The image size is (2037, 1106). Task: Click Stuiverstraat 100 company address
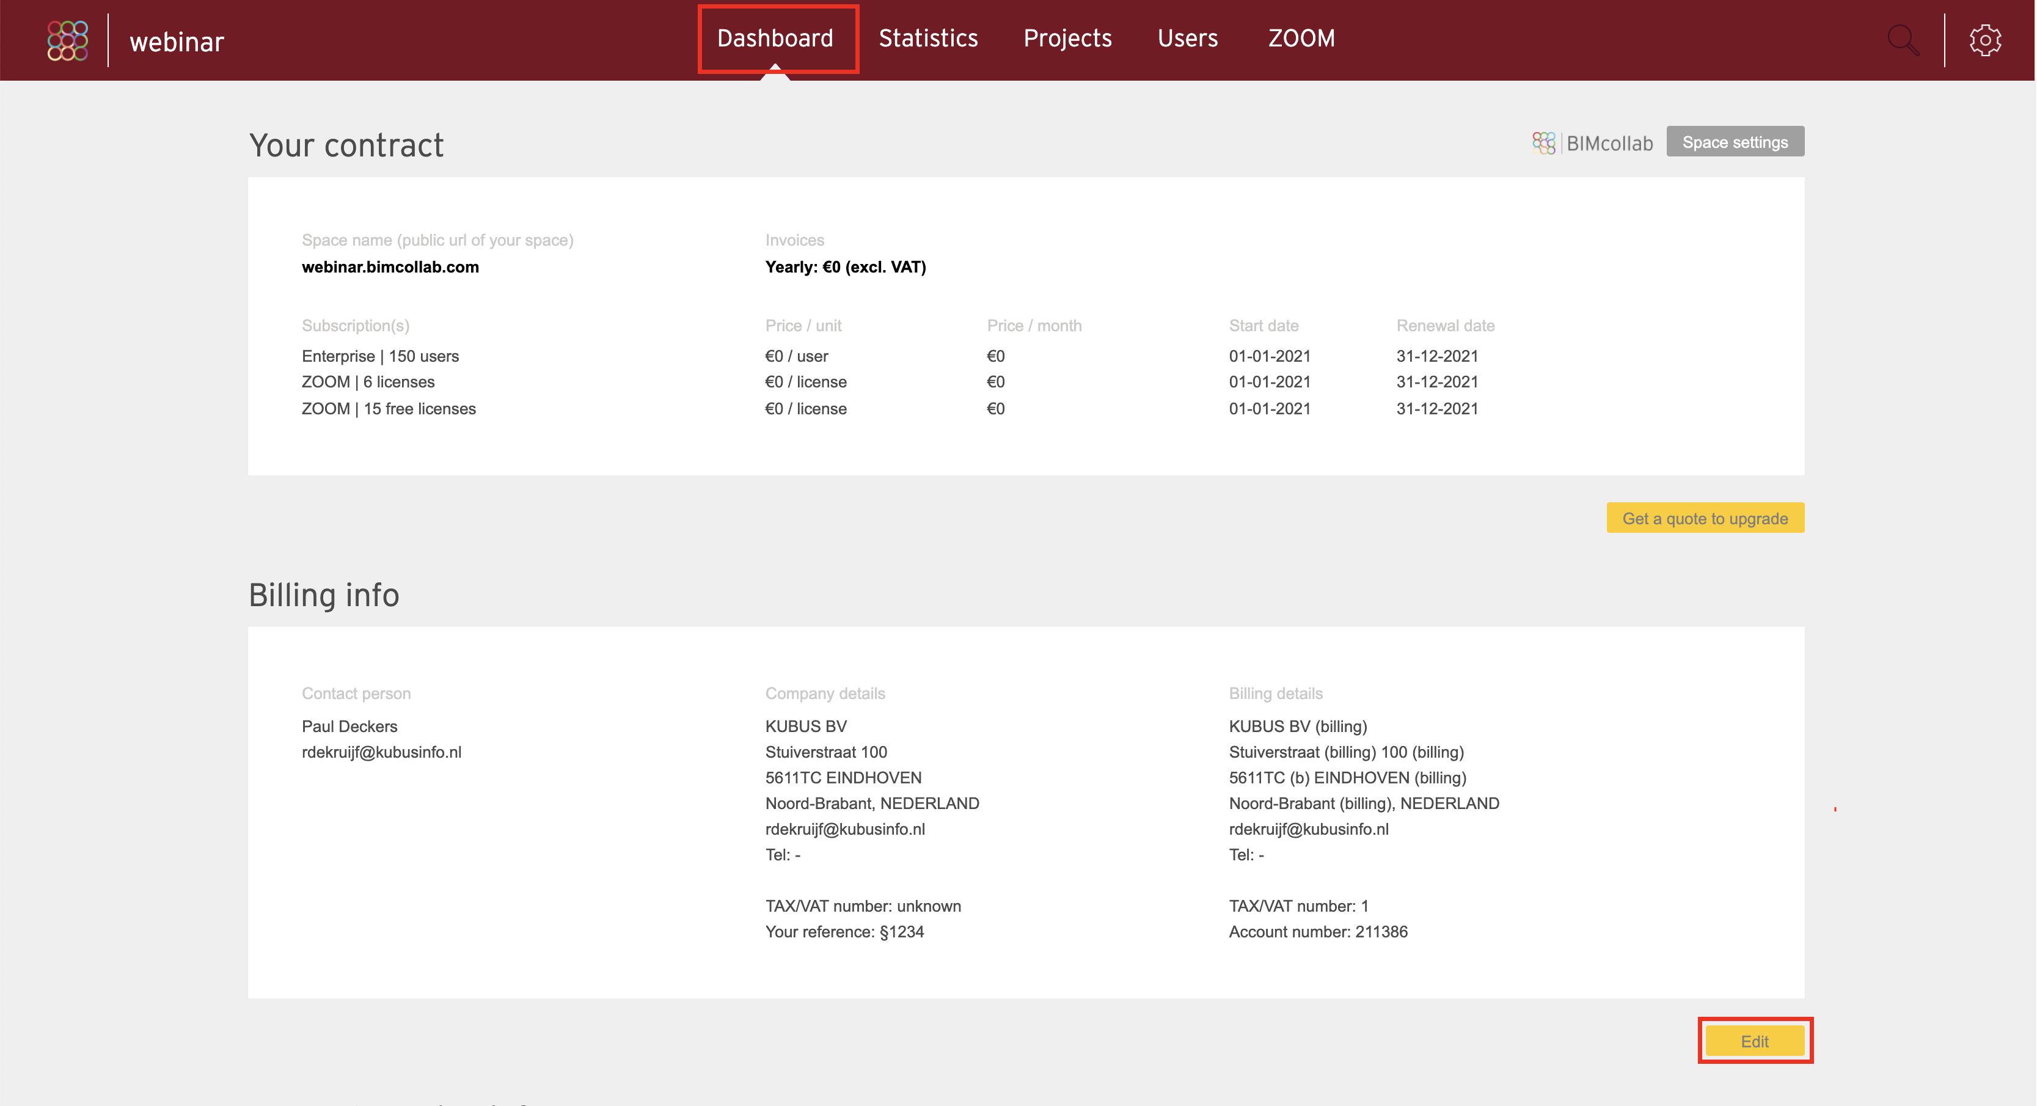coord(825,752)
